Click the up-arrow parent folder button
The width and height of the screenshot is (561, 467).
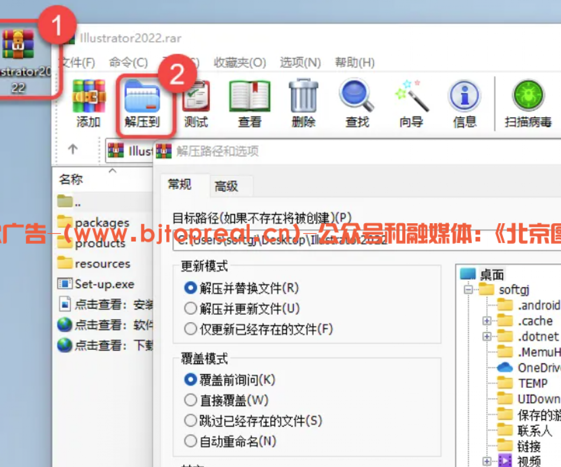pos(72,149)
